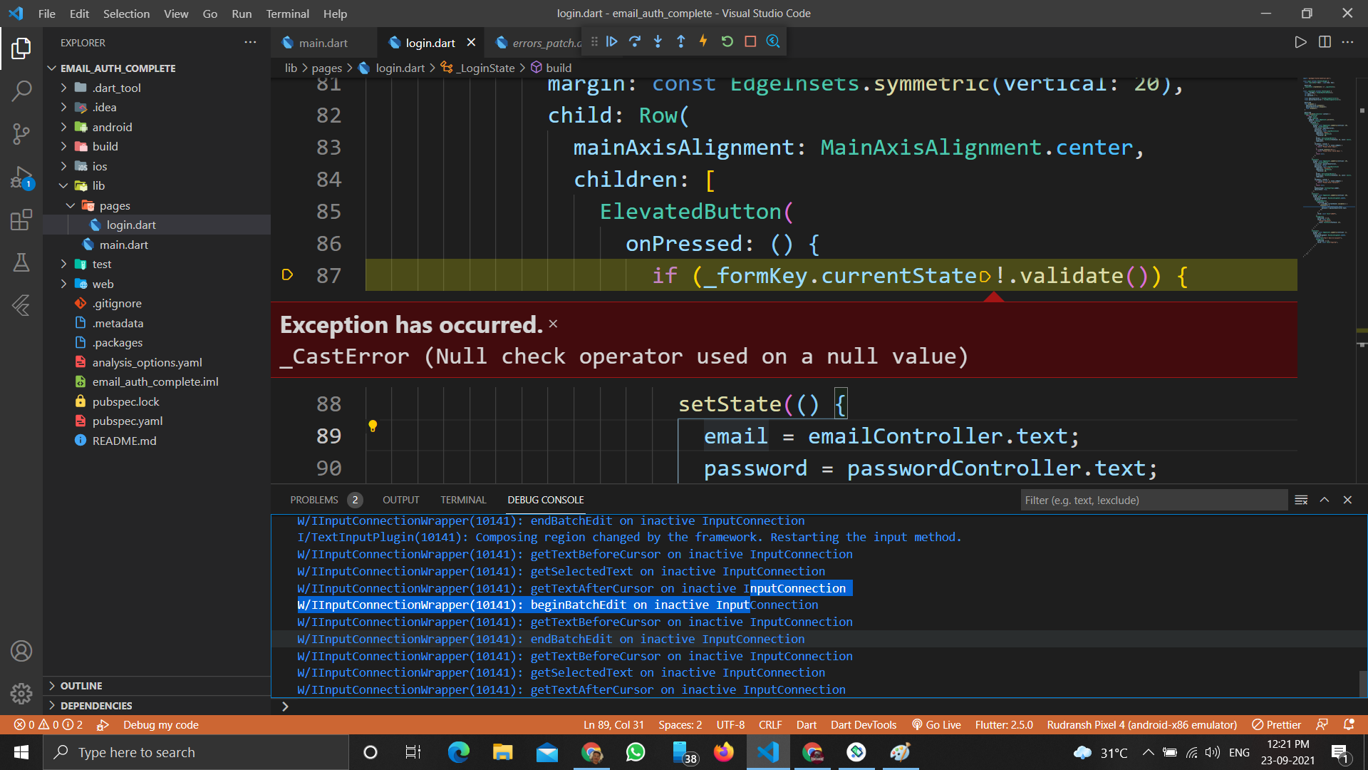
Task: Open the Selection menu
Action: (126, 14)
